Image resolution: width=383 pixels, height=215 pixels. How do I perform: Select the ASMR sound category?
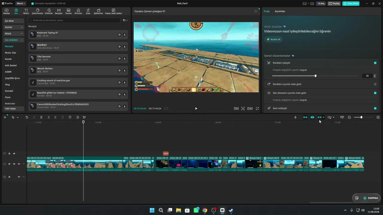click(8, 72)
